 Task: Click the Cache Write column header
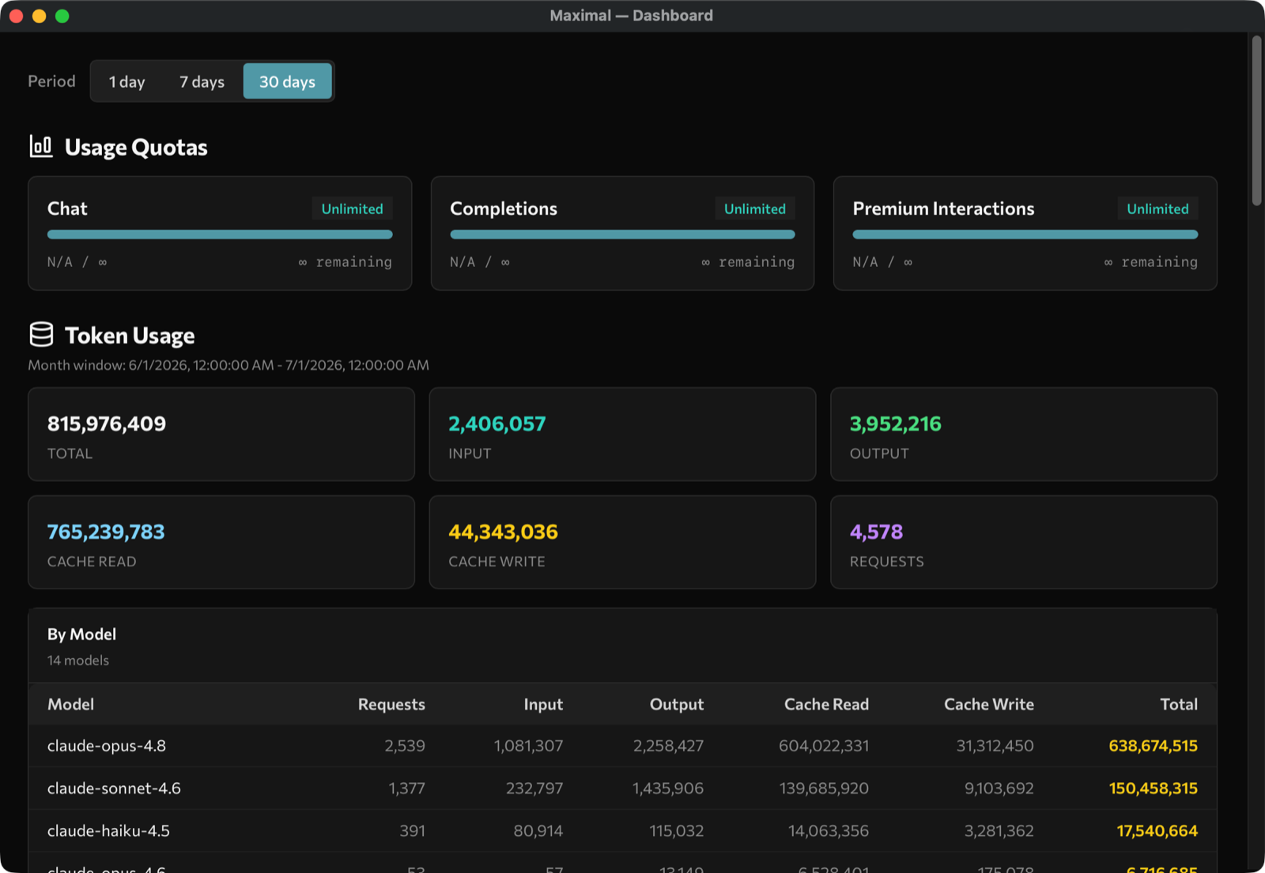[989, 704]
